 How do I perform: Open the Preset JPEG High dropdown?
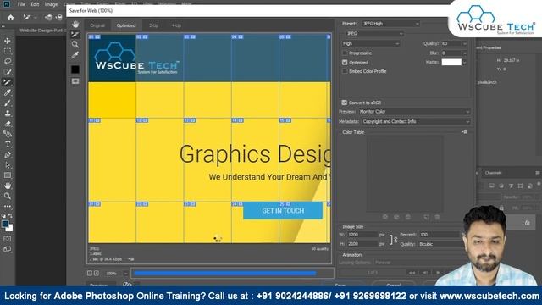pos(390,24)
